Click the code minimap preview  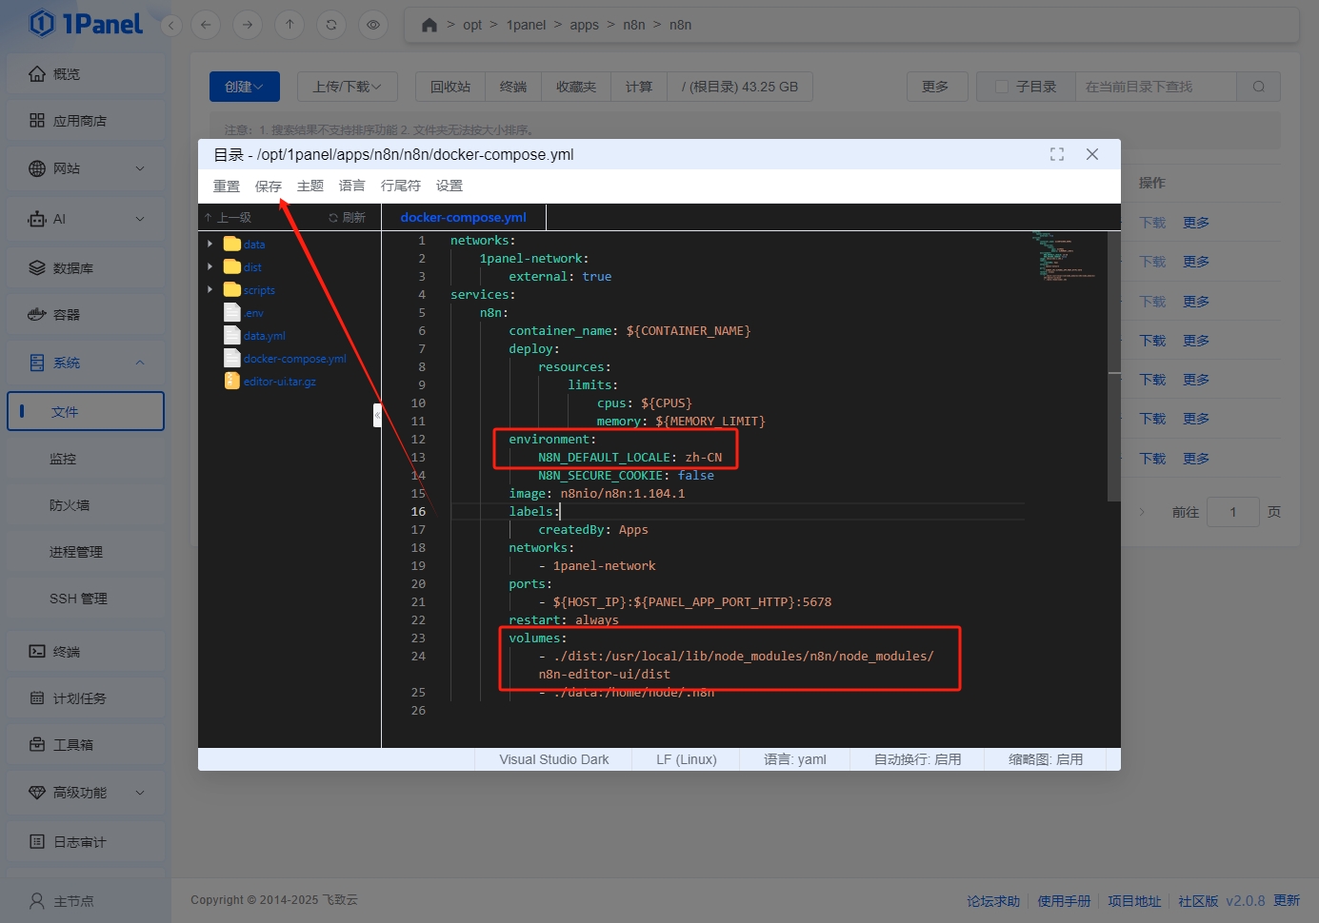(x=1067, y=255)
